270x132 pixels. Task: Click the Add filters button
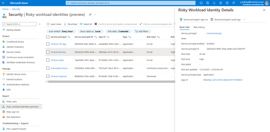coord(142,31)
